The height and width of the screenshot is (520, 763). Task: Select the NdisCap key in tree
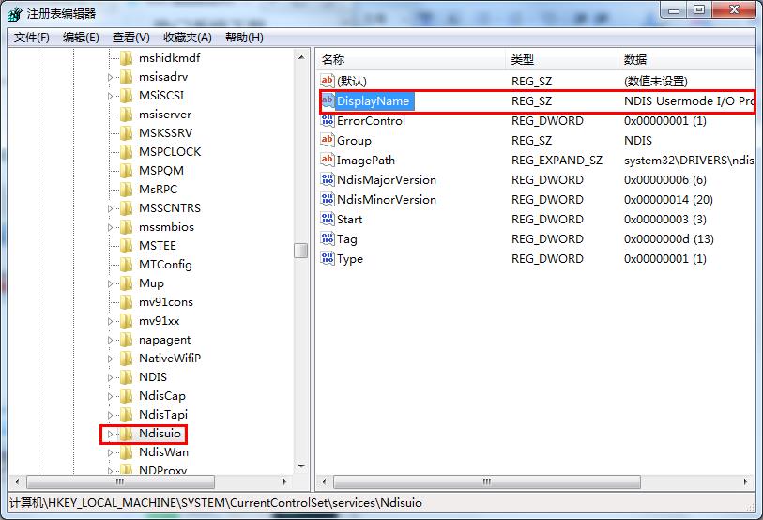(162, 396)
